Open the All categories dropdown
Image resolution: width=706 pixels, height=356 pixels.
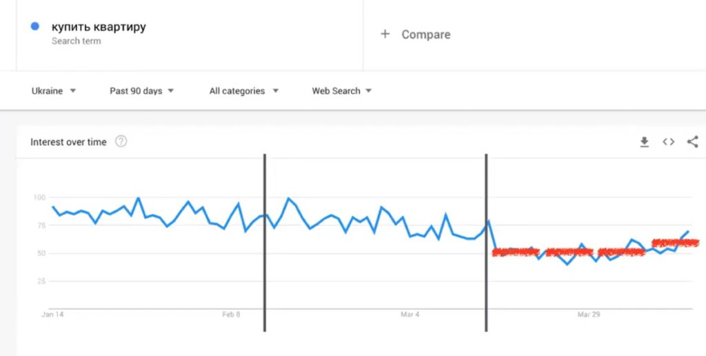[243, 91]
